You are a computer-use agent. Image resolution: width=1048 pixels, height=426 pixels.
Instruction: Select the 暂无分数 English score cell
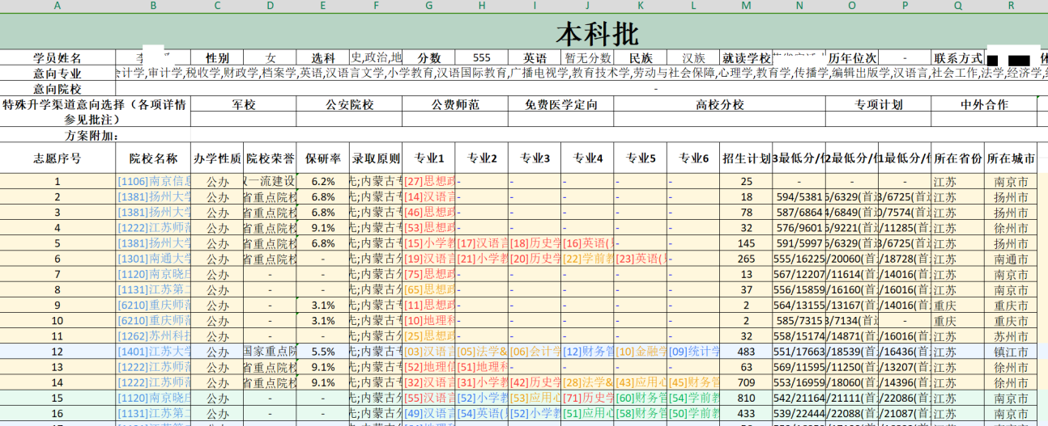(x=587, y=58)
